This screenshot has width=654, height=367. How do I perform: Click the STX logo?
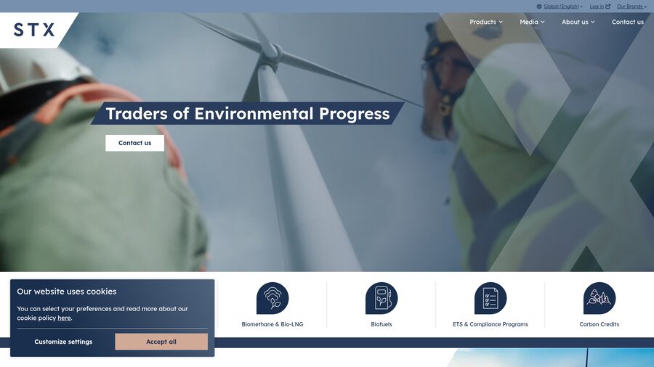(34, 30)
